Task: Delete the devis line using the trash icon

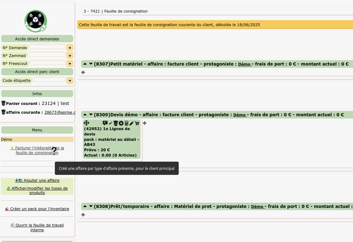Action: pos(116,123)
